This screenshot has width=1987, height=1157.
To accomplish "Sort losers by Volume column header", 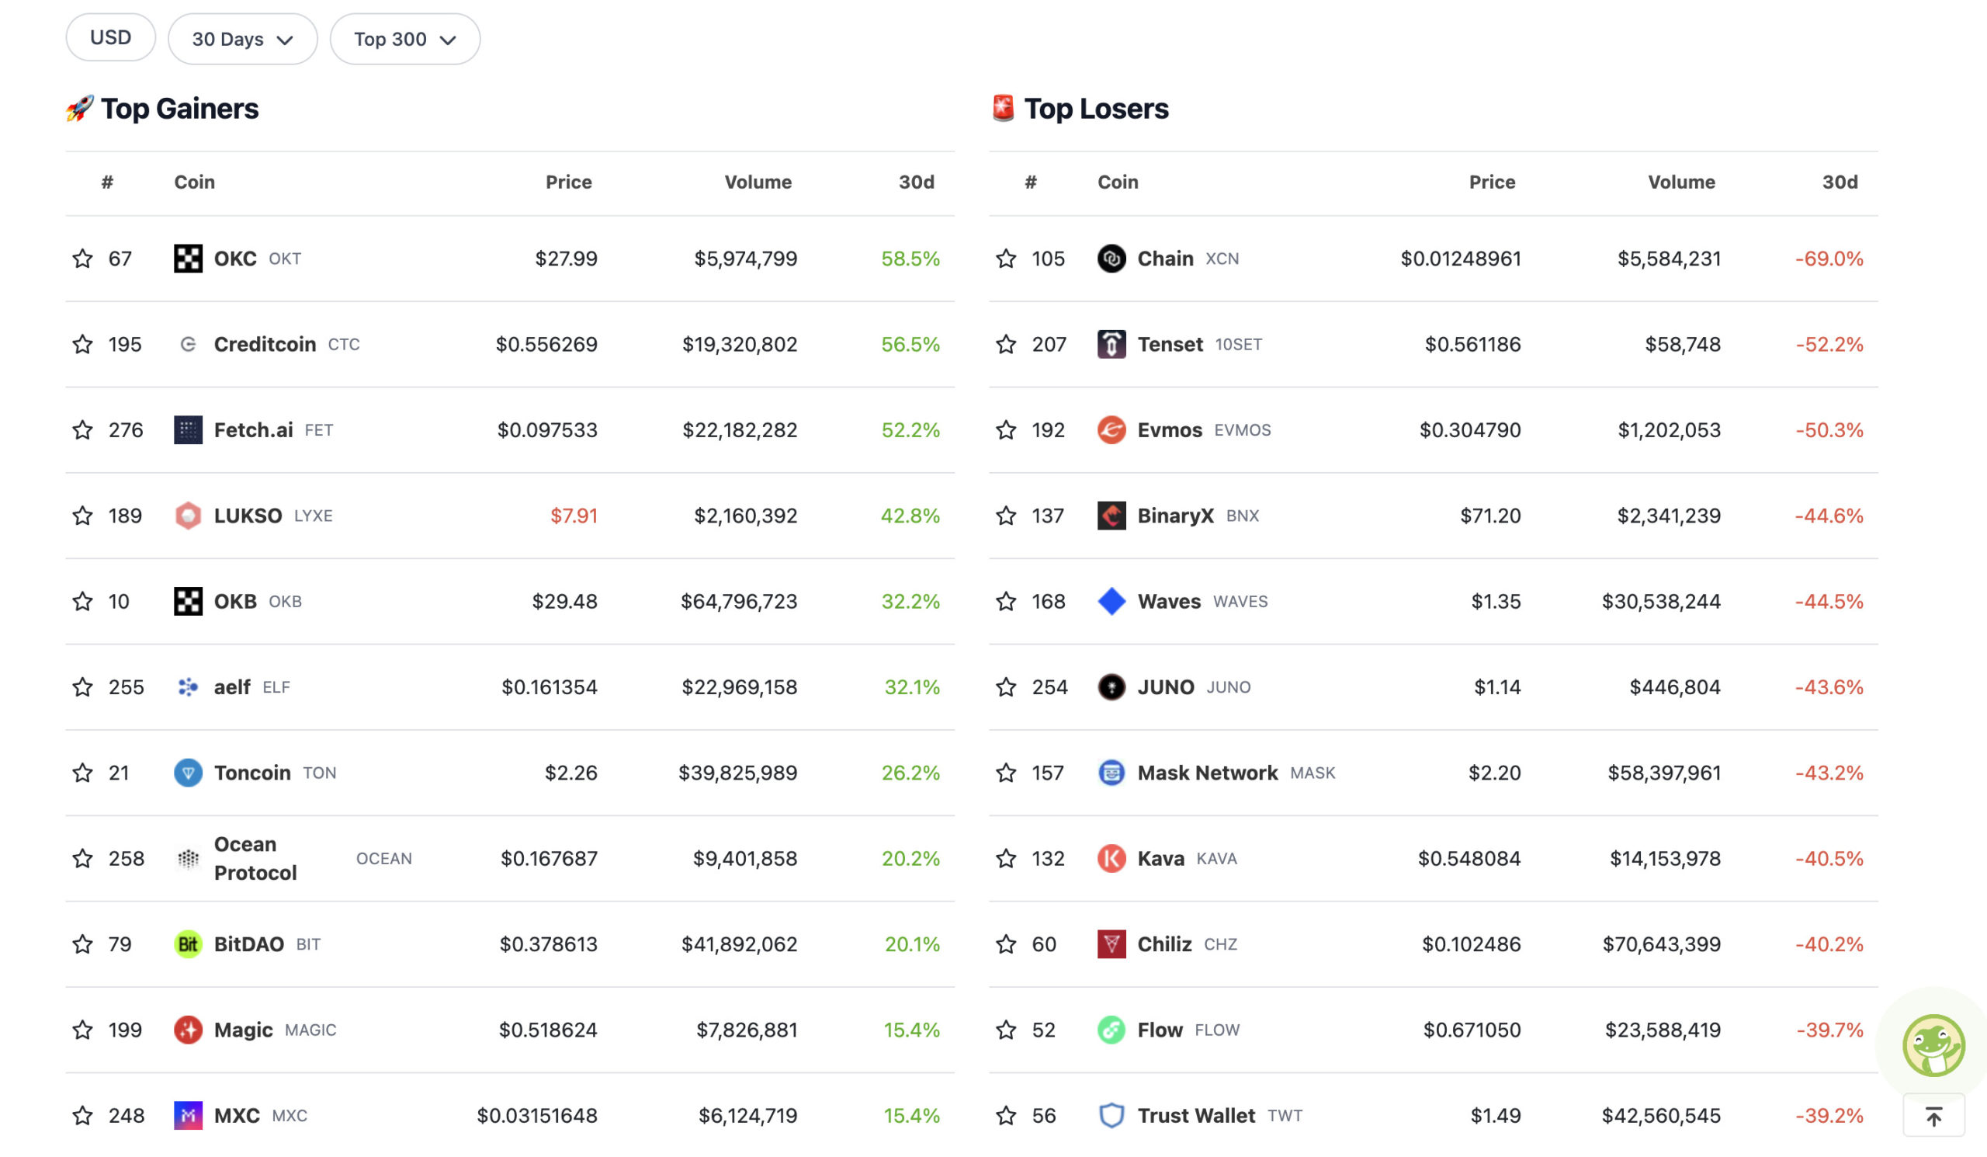I will click(x=1681, y=182).
